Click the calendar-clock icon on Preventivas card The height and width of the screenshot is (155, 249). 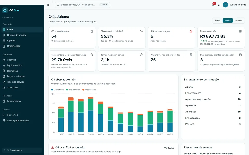[x=191, y=55]
